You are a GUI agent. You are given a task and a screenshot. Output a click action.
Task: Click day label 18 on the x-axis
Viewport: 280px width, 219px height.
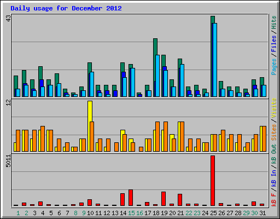tap(156, 213)
